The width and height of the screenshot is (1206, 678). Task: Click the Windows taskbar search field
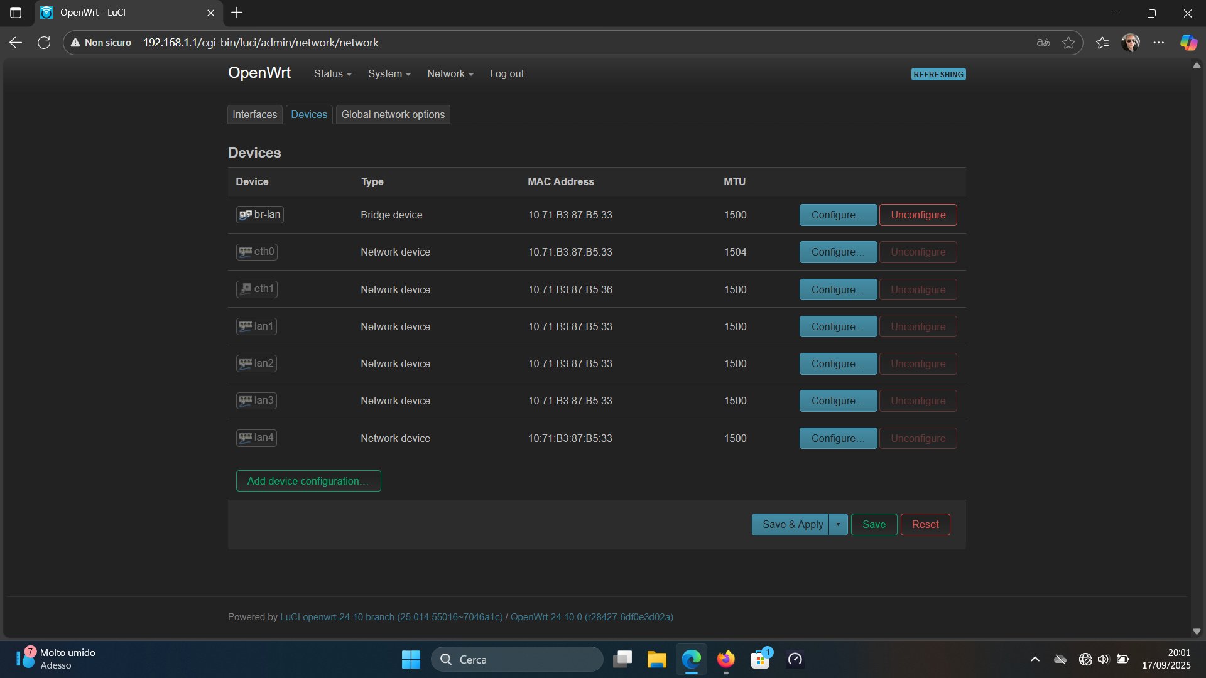(x=516, y=659)
